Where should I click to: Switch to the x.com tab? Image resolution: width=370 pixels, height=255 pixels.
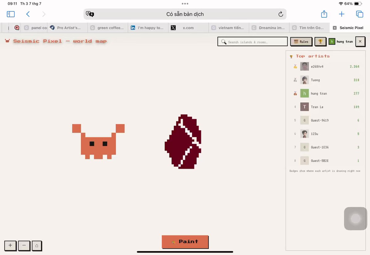[189, 28]
